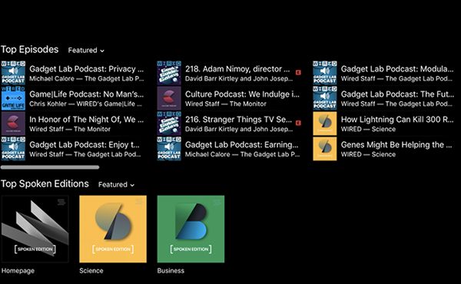Open episode Gadget Lab Podcast: The Fut
Screen dimensions: 461x284
point(397,94)
